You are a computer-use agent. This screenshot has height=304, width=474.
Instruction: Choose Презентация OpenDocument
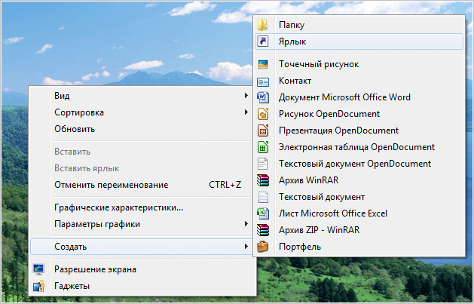359,131
